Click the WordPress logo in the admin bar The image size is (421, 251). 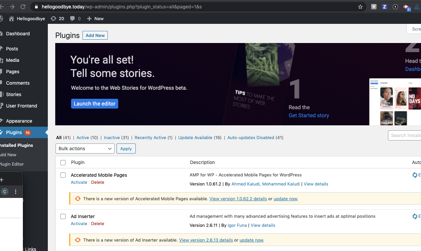[1, 18]
